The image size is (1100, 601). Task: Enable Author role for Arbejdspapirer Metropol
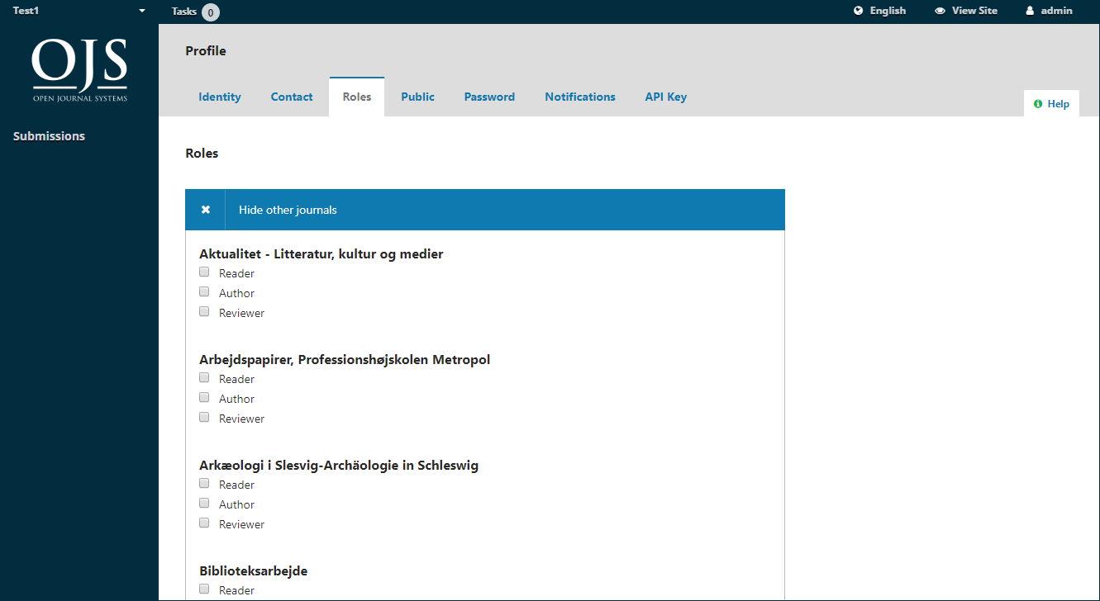click(x=204, y=398)
